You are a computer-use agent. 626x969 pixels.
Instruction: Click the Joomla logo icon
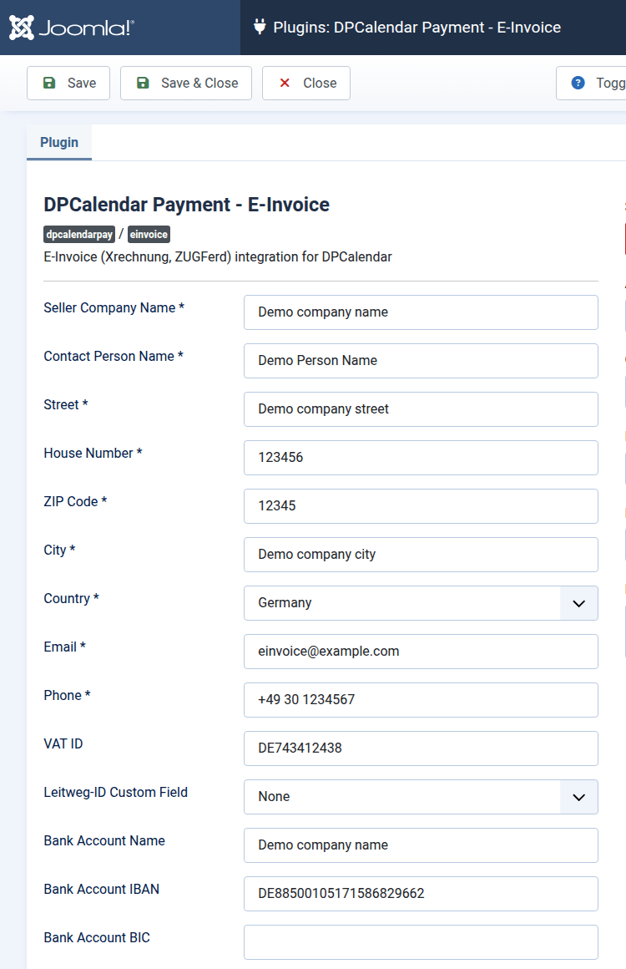click(22, 28)
